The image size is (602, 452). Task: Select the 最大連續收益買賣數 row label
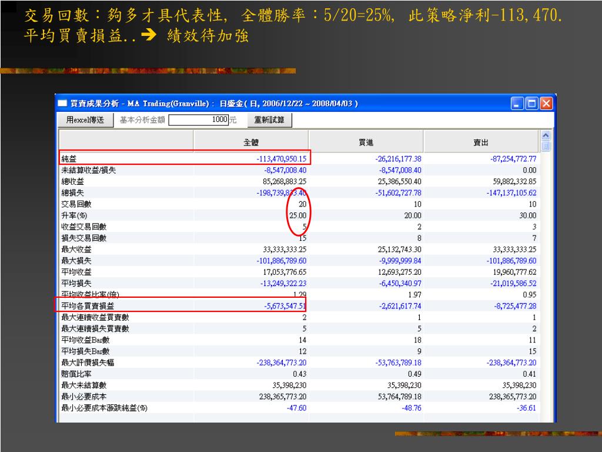95,317
